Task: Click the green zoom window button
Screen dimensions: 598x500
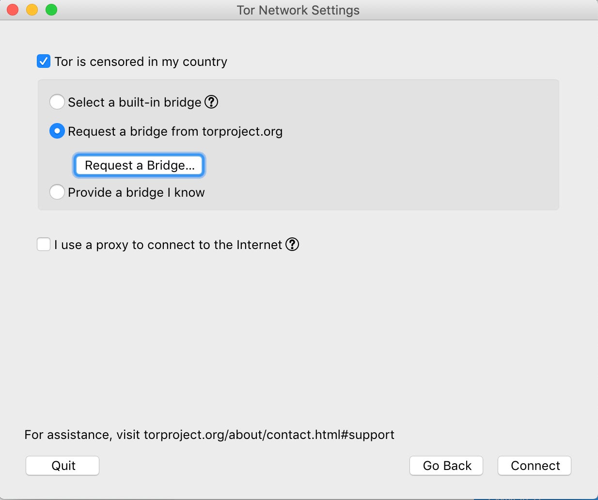Action: (51, 10)
